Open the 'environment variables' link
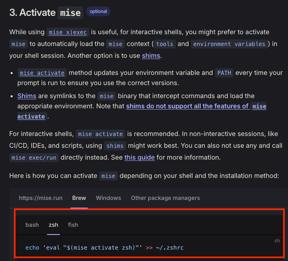This screenshot has height=261, width=288. 229,44
